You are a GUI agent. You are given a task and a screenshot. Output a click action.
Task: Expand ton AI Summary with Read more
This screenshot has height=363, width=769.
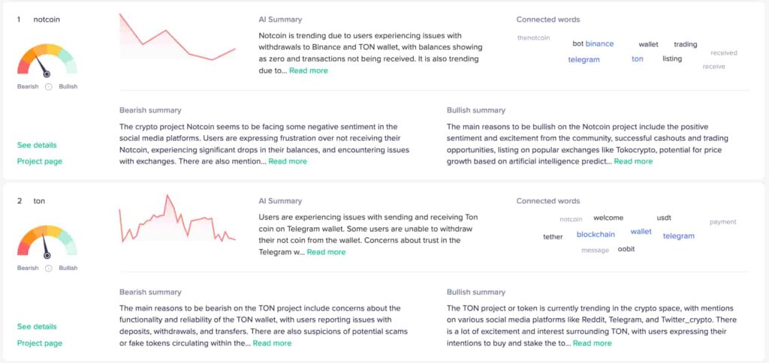click(326, 252)
